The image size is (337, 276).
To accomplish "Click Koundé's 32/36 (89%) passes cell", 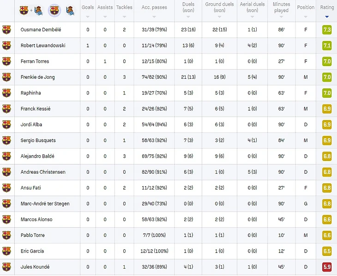I will (x=154, y=267).
